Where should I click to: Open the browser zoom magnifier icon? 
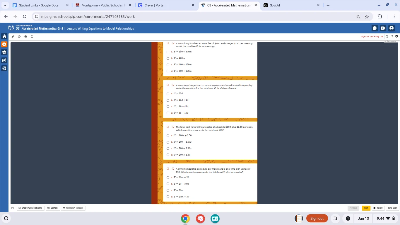click(x=358, y=17)
